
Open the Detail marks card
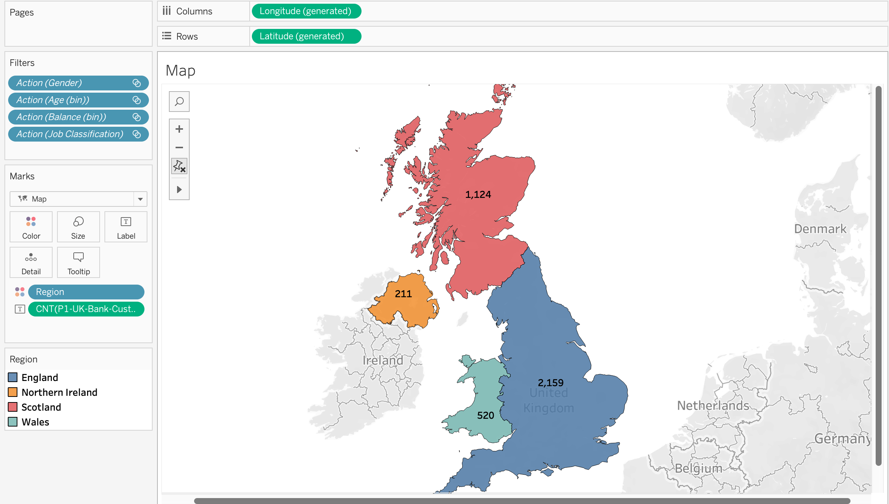(x=31, y=262)
